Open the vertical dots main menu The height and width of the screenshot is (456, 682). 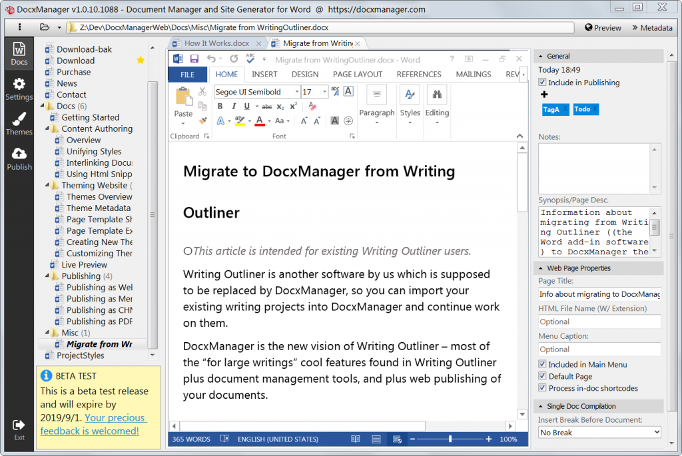pyautogui.click(x=19, y=27)
